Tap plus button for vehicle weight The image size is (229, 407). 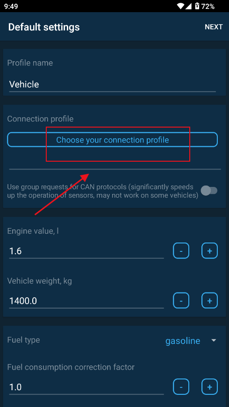(209, 300)
